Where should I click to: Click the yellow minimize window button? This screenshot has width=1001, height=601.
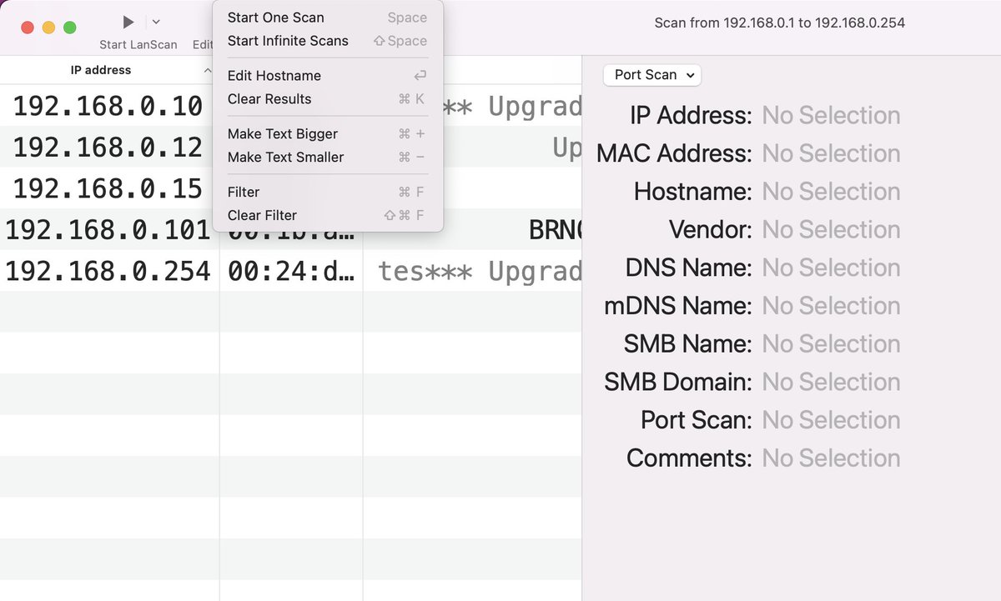pyautogui.click(x=48, y=28)
